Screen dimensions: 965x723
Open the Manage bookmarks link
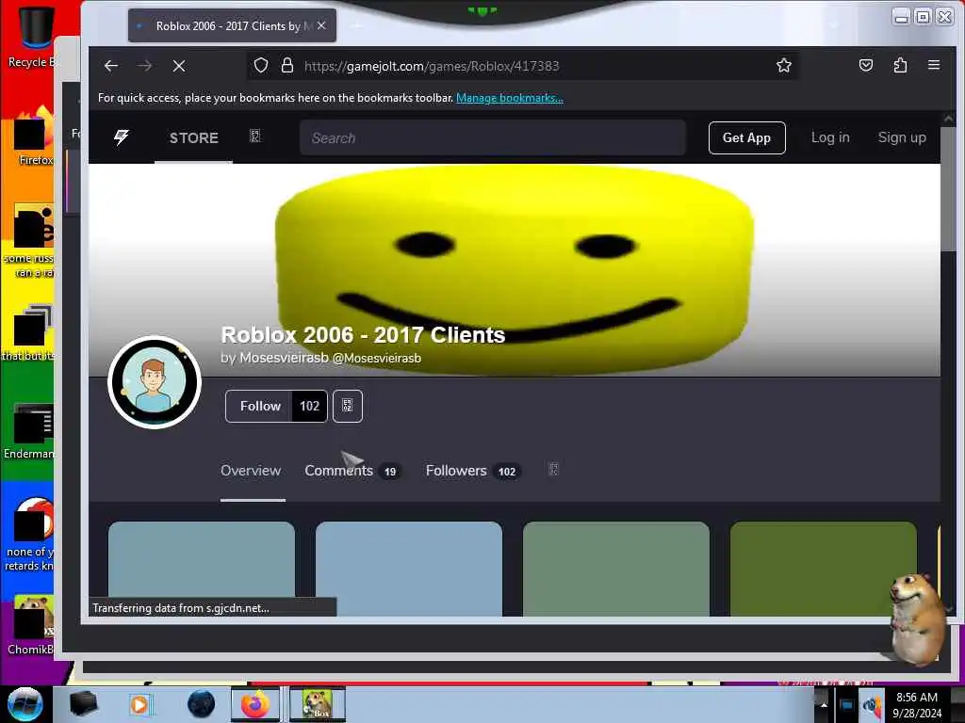(x=510, y=98)
